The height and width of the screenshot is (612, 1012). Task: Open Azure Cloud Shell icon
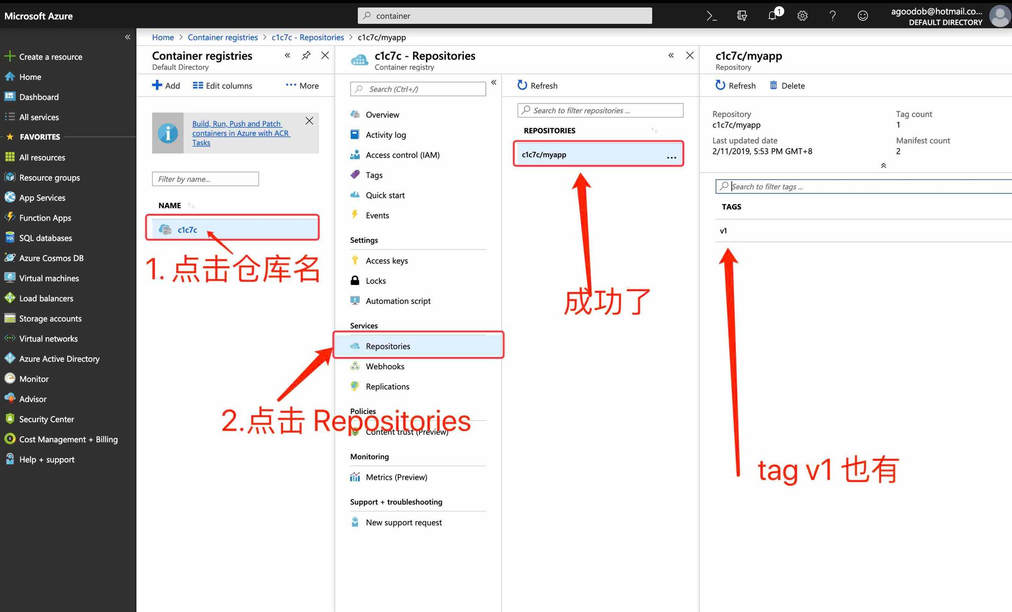pyautogui.click(x=711, y=16)
